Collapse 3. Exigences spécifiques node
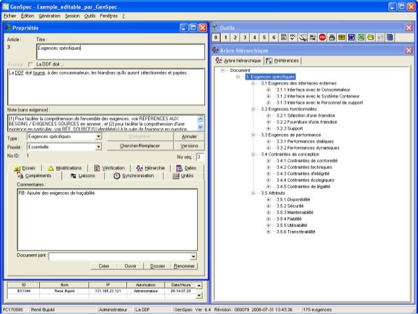Viewport: 418px width, 314px height. tap(238, 77)
